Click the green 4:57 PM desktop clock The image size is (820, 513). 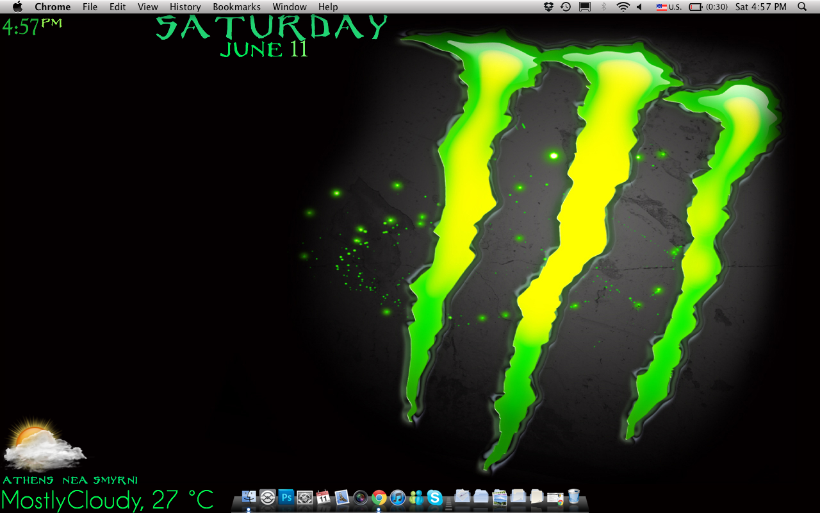click(x=32, y=27)
